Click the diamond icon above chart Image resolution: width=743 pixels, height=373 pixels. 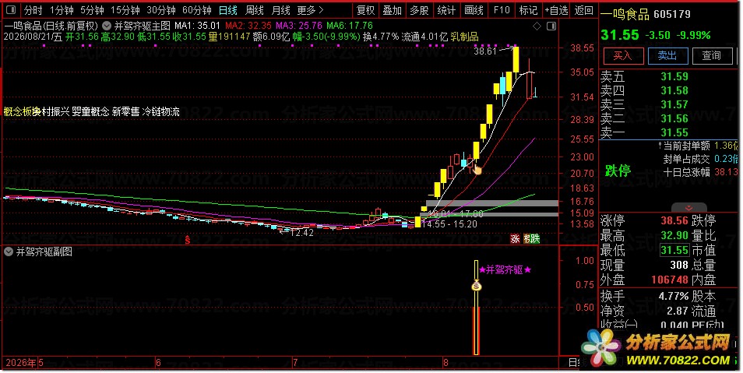(x=537, y=26)
